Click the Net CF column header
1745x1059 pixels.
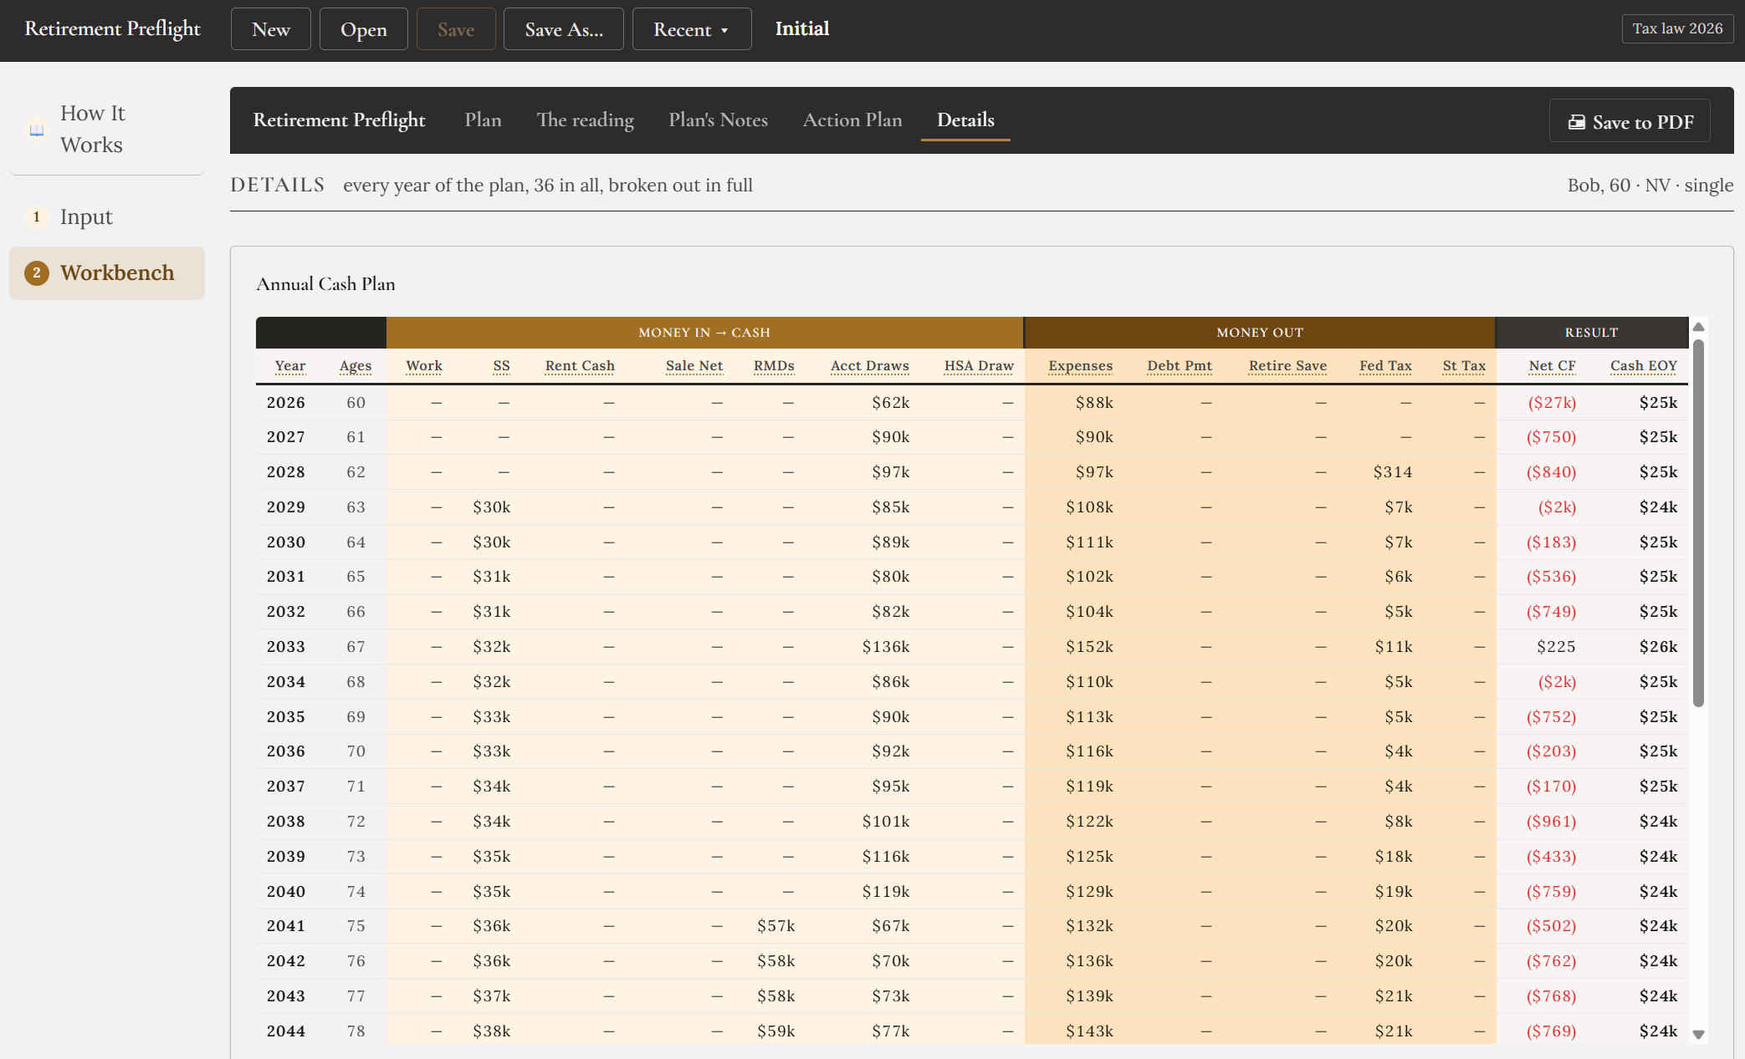click(1552, 366)
